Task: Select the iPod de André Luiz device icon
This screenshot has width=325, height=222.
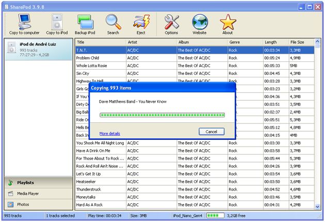Action: click(11, 47)
